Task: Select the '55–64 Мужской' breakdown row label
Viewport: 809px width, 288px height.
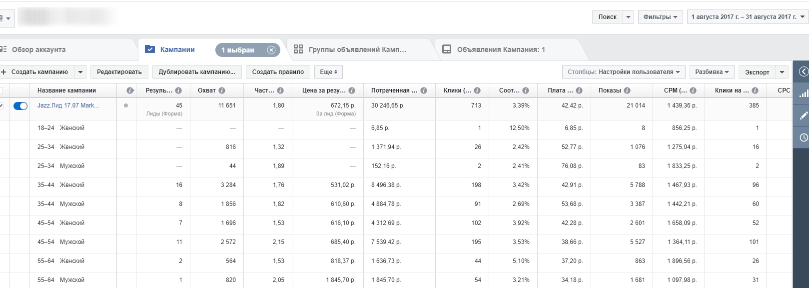Action: [x=61, y=280]
